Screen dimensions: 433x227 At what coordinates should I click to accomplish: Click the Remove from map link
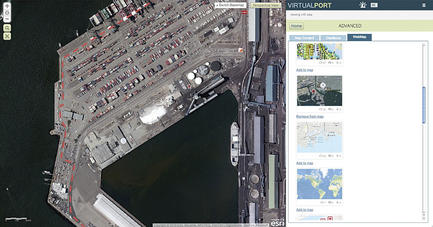coord(310,116)
